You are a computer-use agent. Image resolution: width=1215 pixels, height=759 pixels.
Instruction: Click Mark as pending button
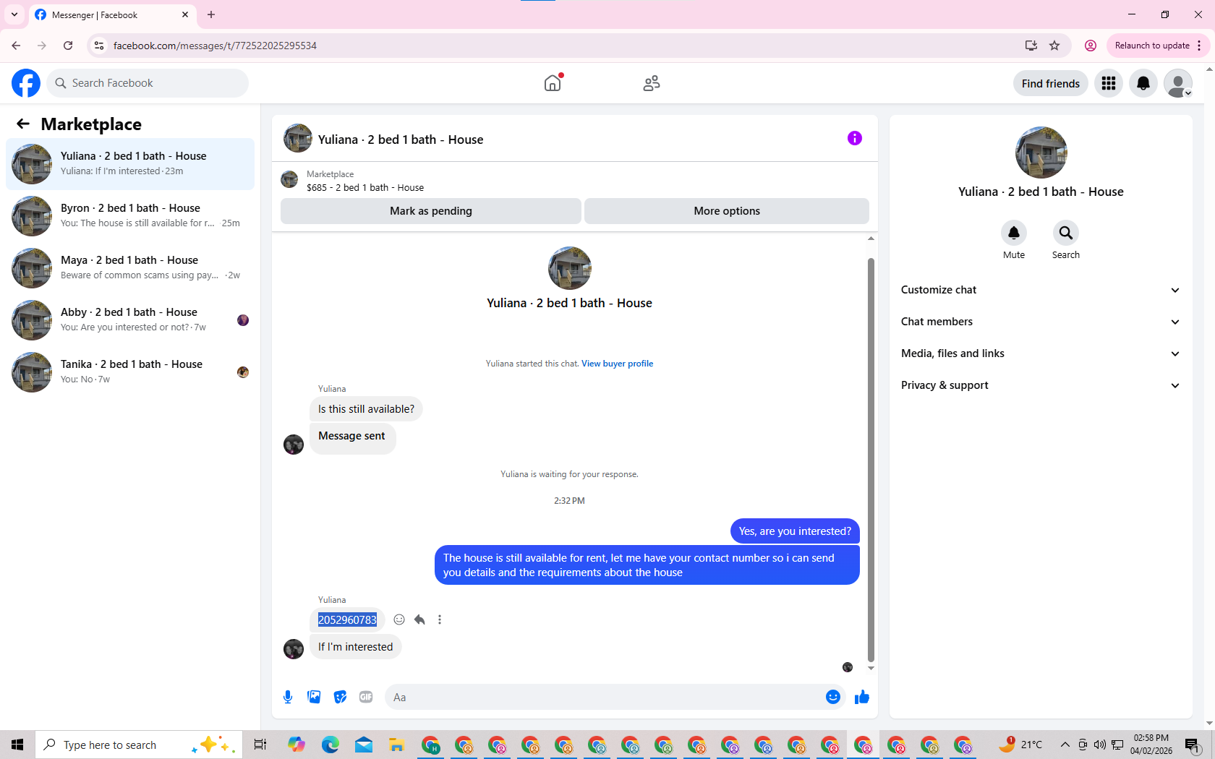pyautogui.click(x=431, y=211)
